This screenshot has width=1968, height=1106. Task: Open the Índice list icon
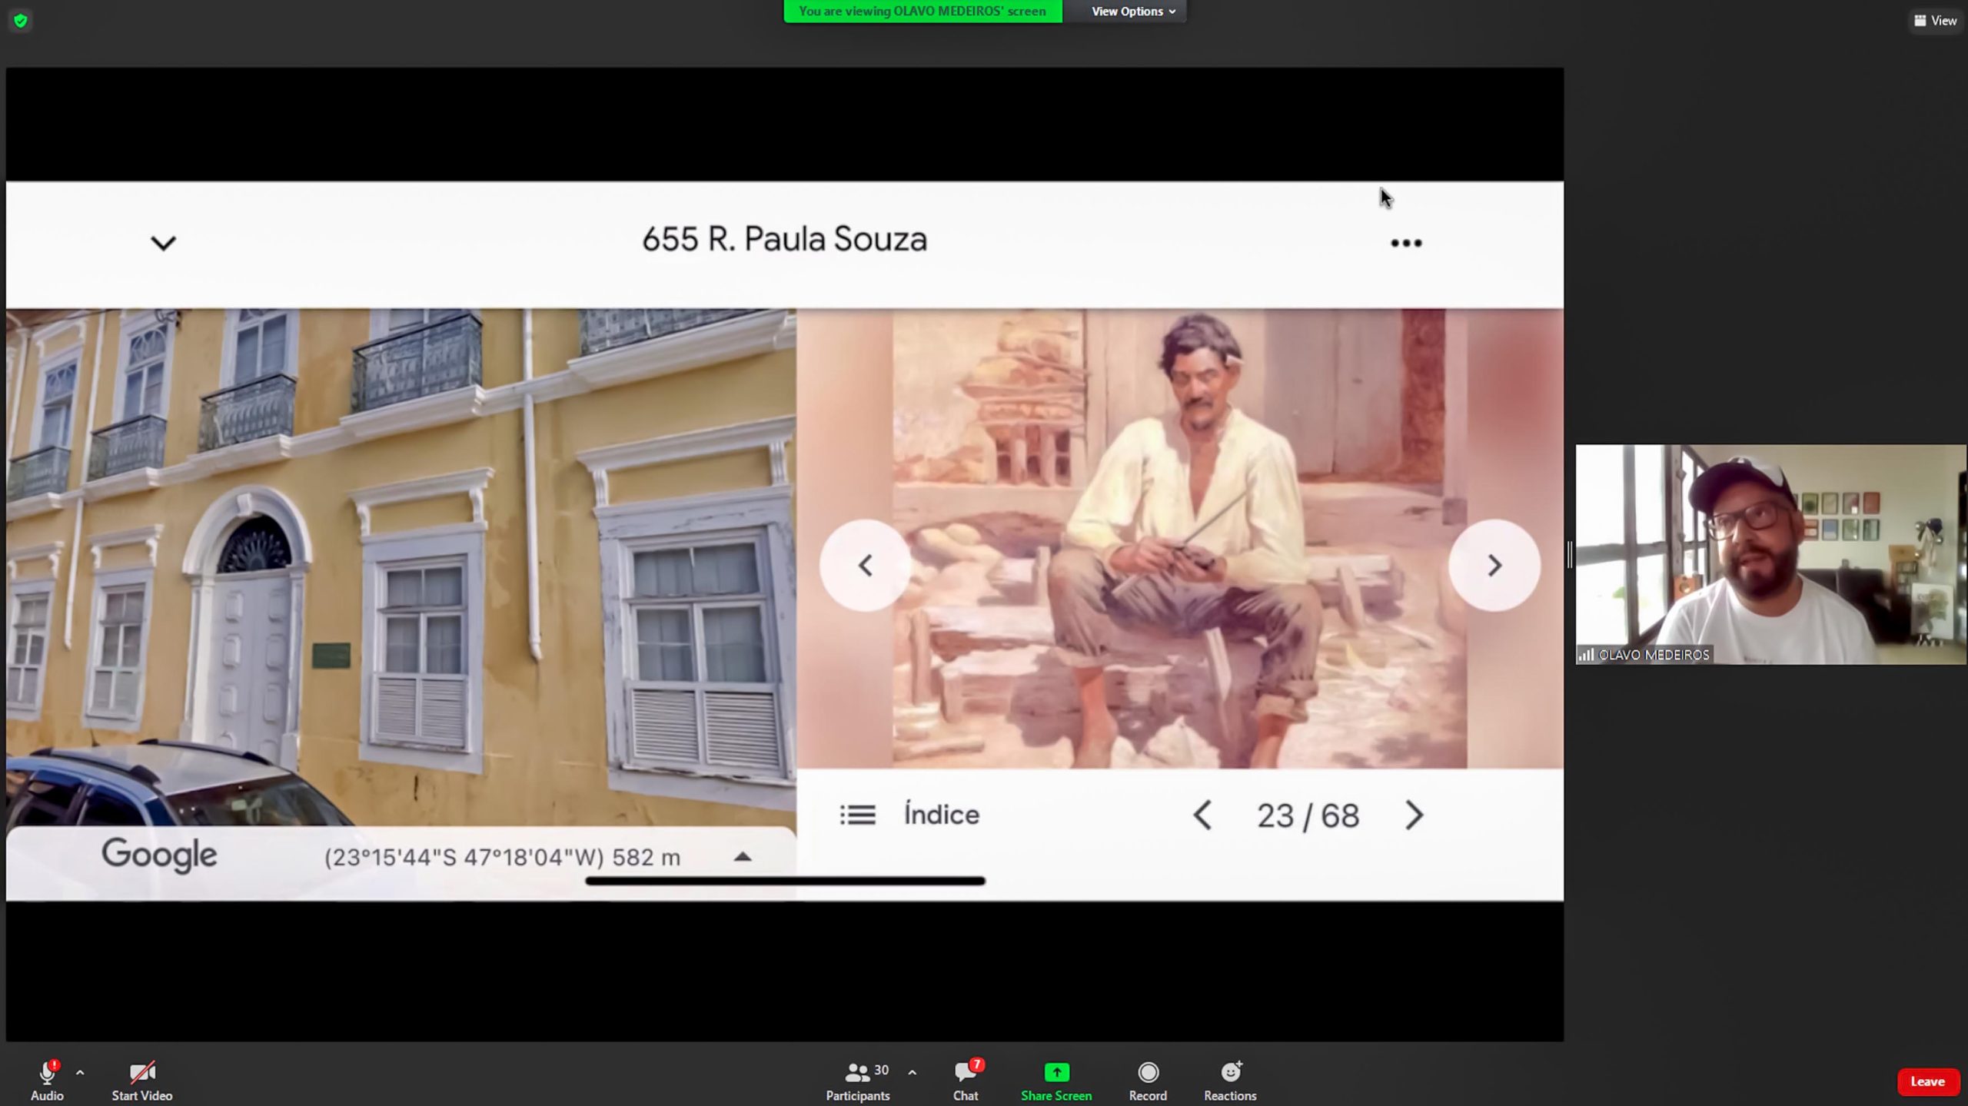(x=857, y=815)
